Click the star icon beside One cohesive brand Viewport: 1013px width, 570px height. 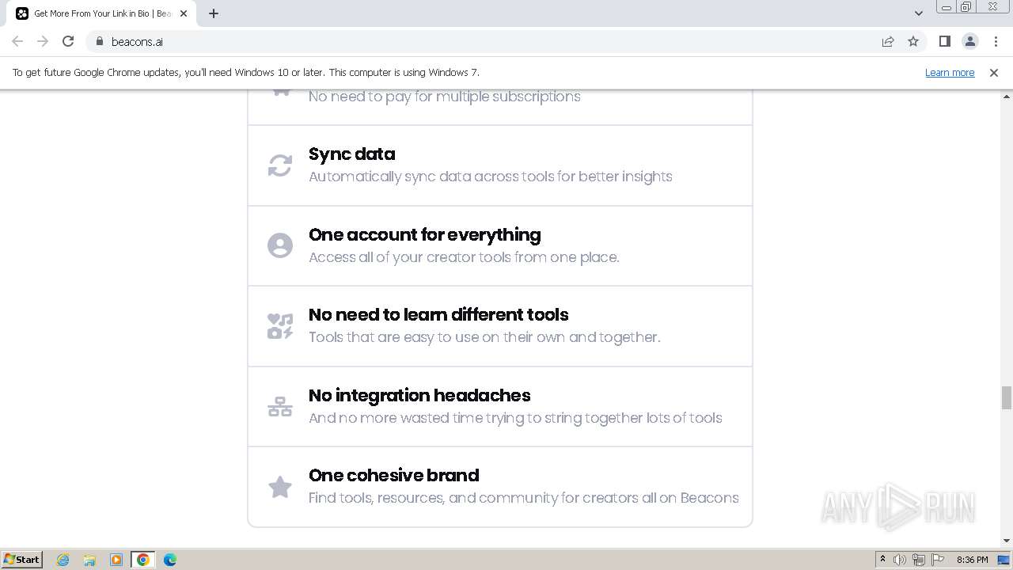point(280,487)
